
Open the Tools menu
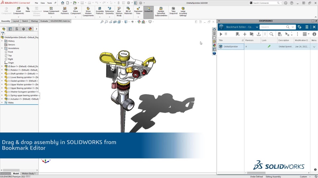[49, 3]
